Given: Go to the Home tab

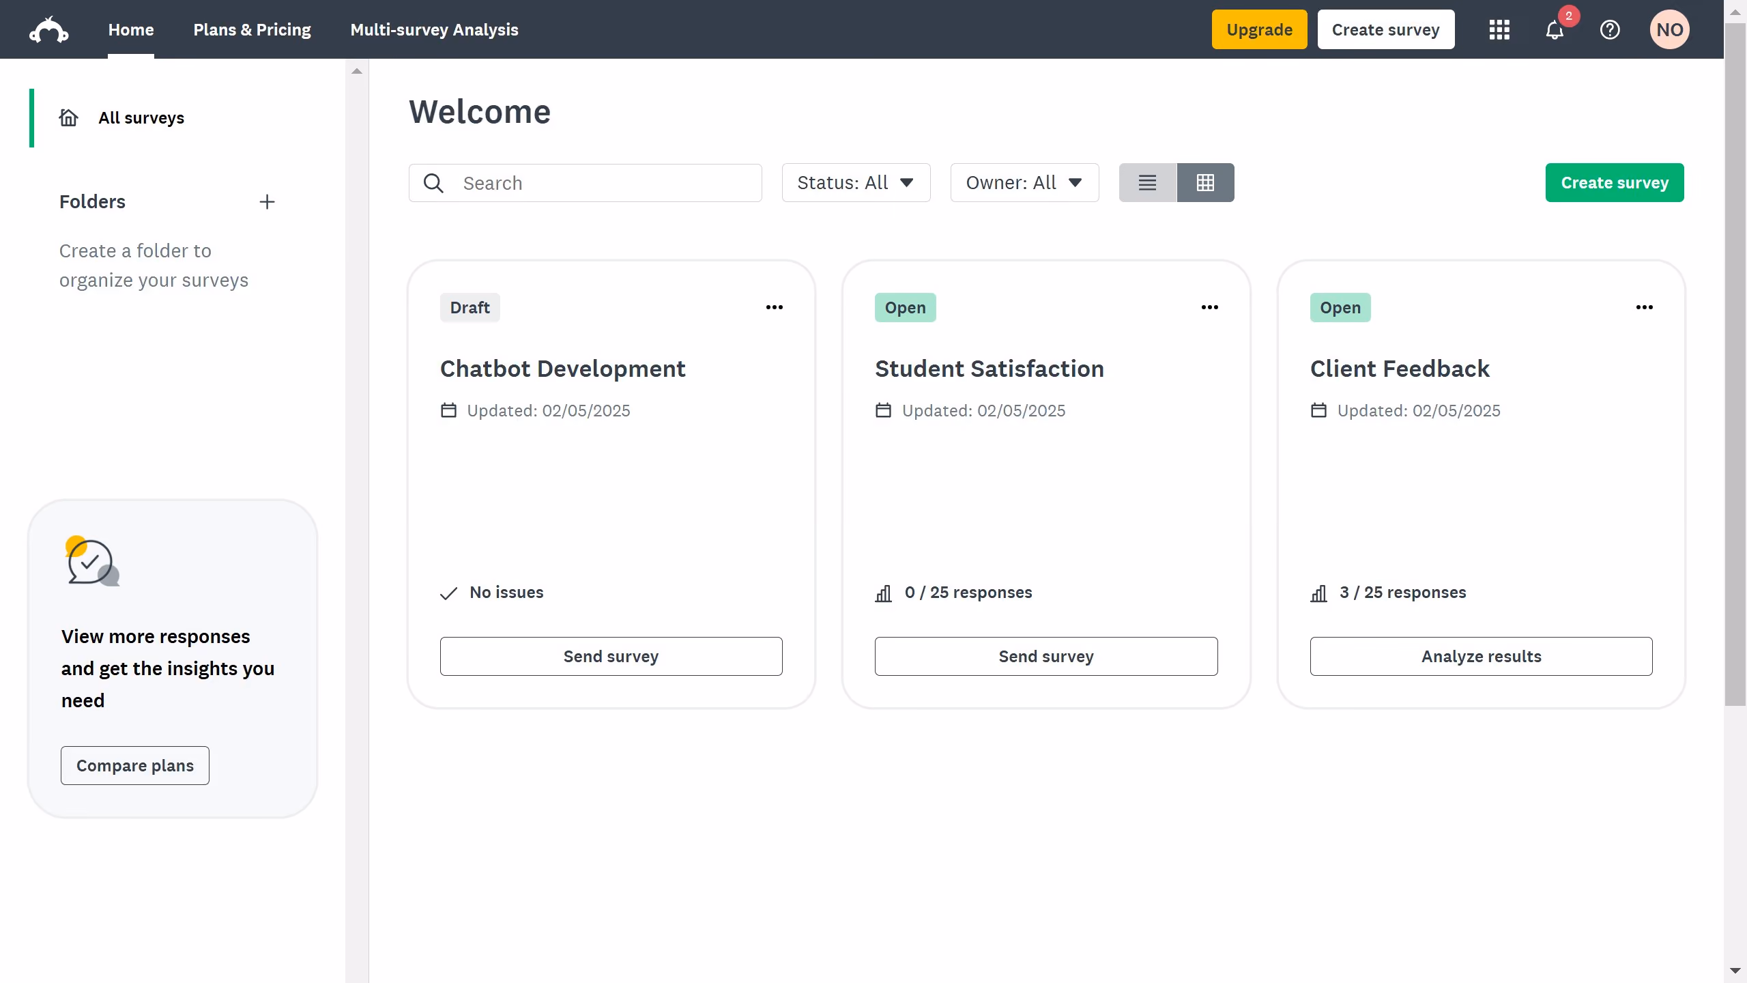Looking at the screenshot, I should click(x=131, y=30).
